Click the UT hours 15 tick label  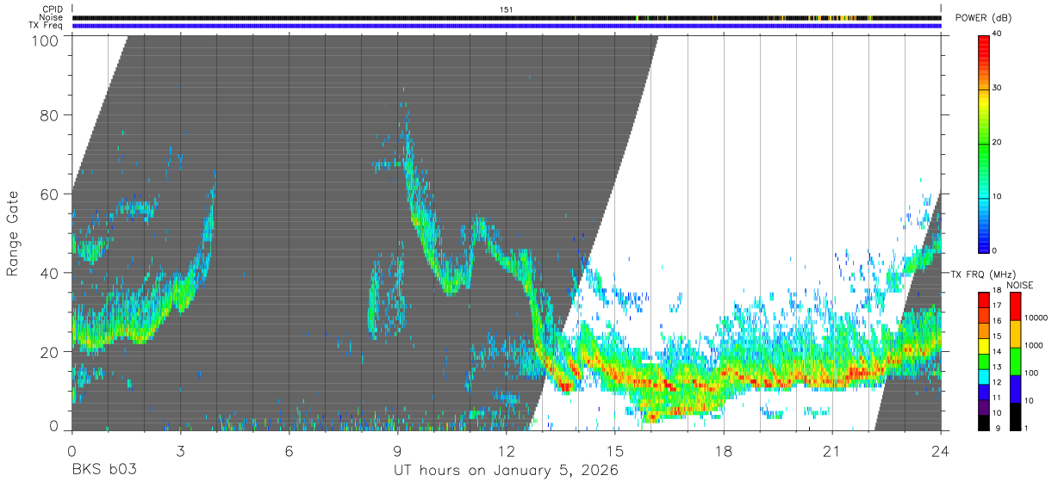615,450
